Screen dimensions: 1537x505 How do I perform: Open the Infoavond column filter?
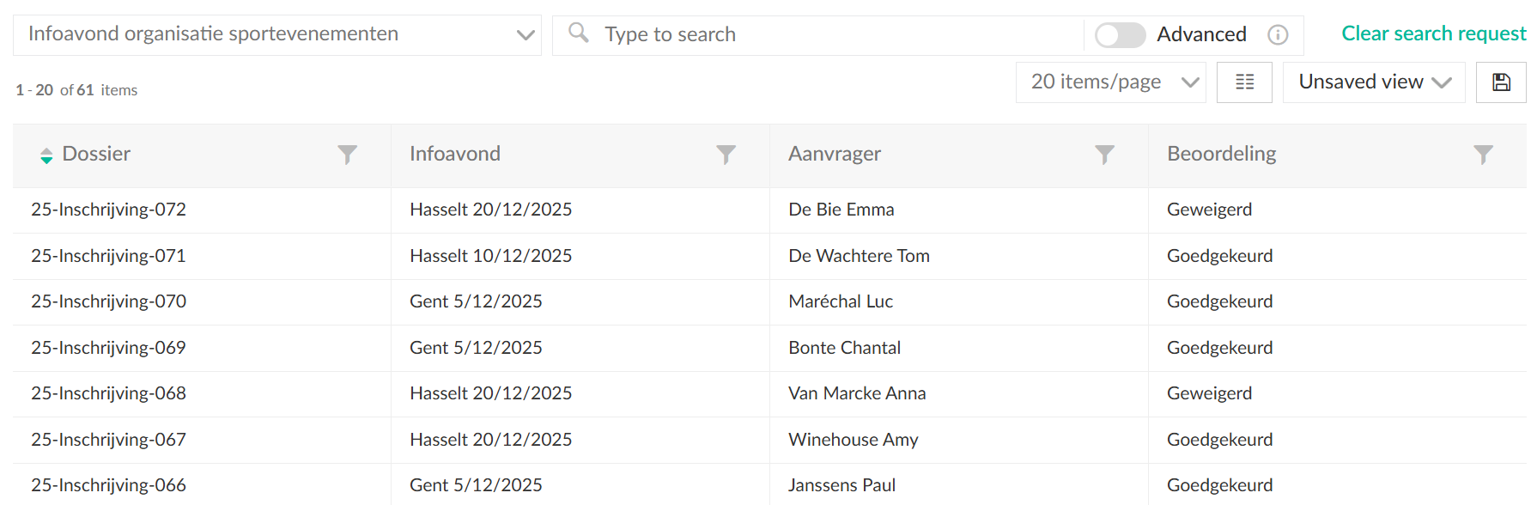tap(726, 155)
